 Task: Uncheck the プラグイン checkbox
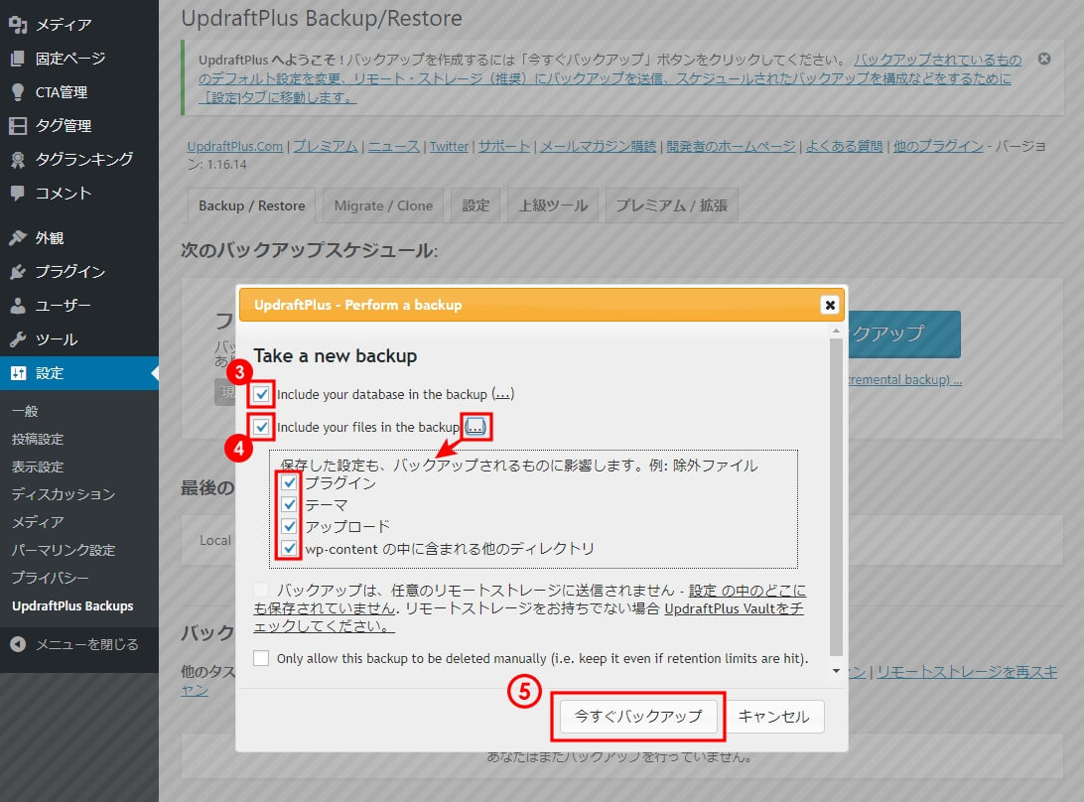click(290, 482)
